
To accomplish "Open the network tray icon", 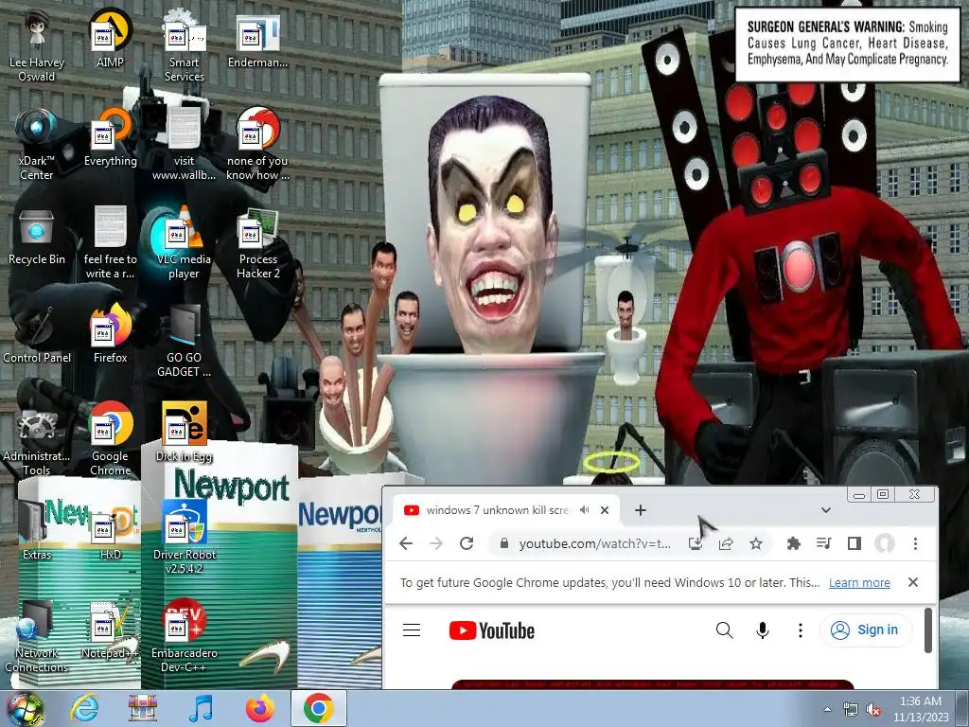I will [x=851, y=710].
